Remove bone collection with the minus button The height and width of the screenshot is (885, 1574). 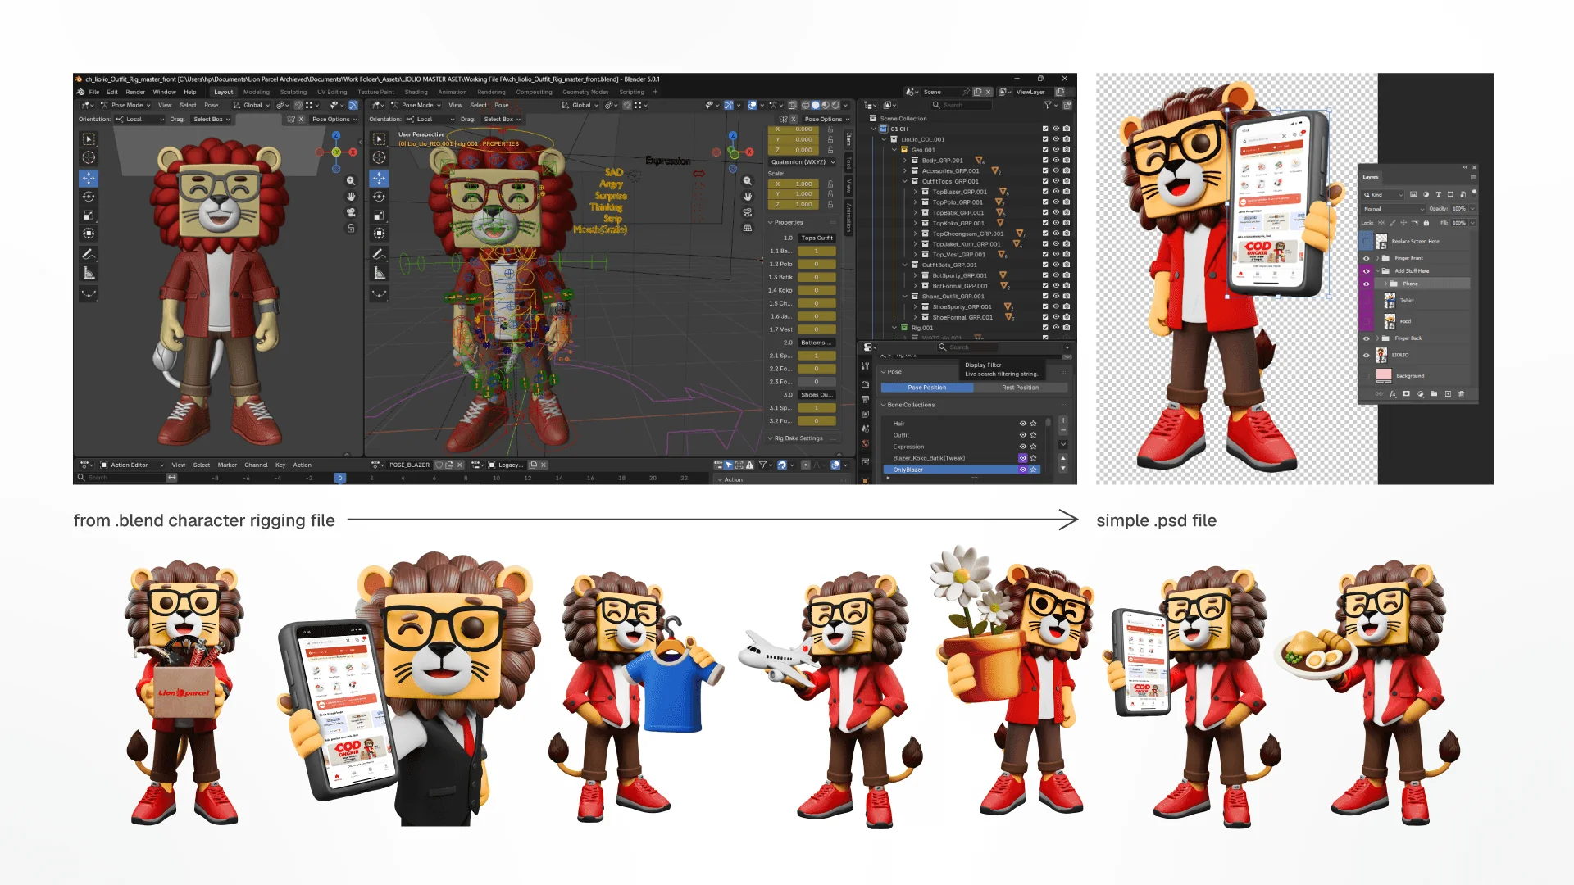(1063, 431)
